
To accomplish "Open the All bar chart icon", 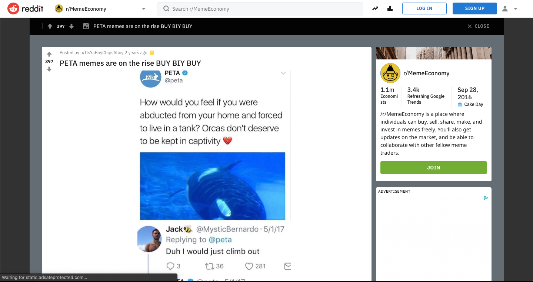I will [390, 8].
